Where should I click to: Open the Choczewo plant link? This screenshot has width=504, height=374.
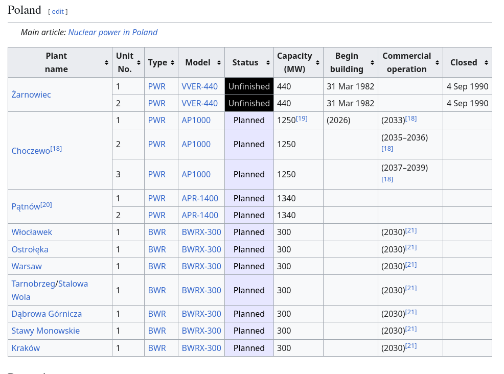click(x=31, y=151)
